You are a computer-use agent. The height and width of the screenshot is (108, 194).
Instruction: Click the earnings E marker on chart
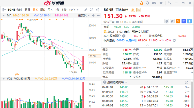coord(17,74)
